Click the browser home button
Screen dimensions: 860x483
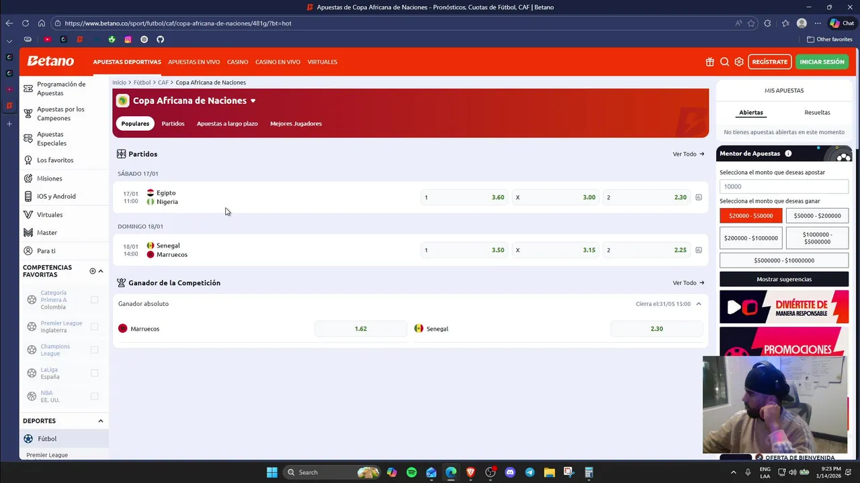[42, 23]
